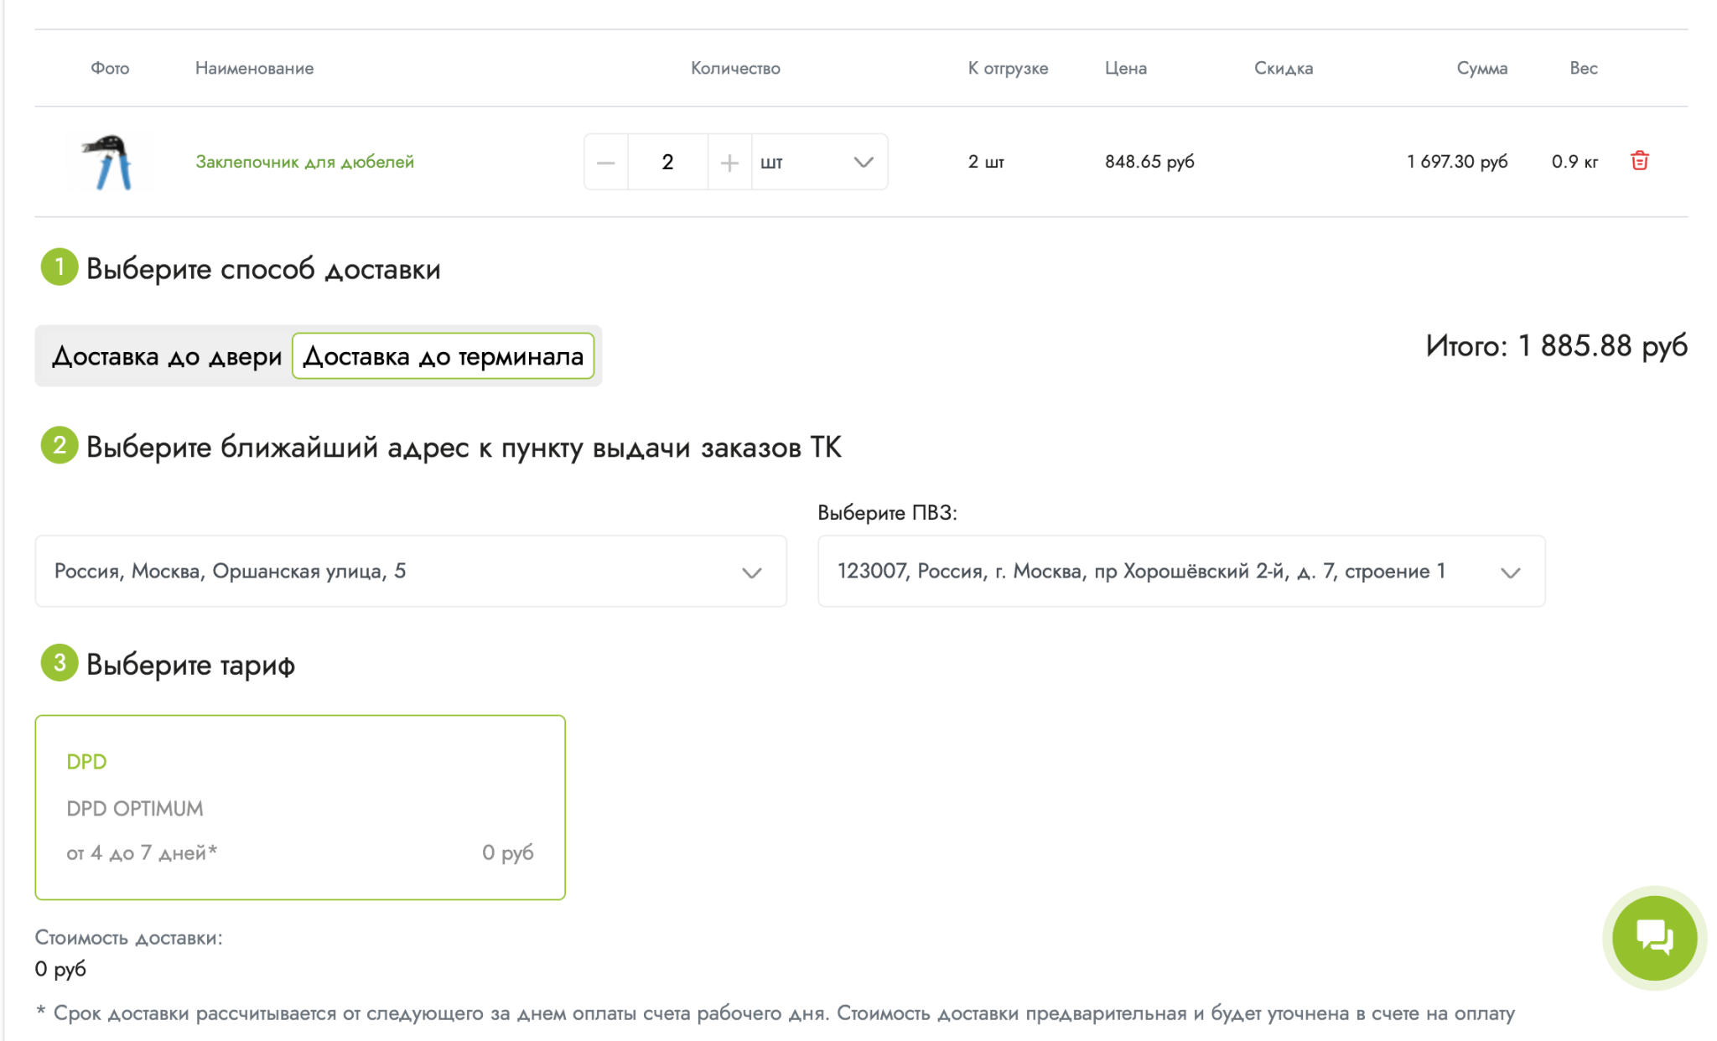Open the live chat bubble icon
Image resolution: width=1717 pixels, height=1041 pixels.
coord(1654,937)
